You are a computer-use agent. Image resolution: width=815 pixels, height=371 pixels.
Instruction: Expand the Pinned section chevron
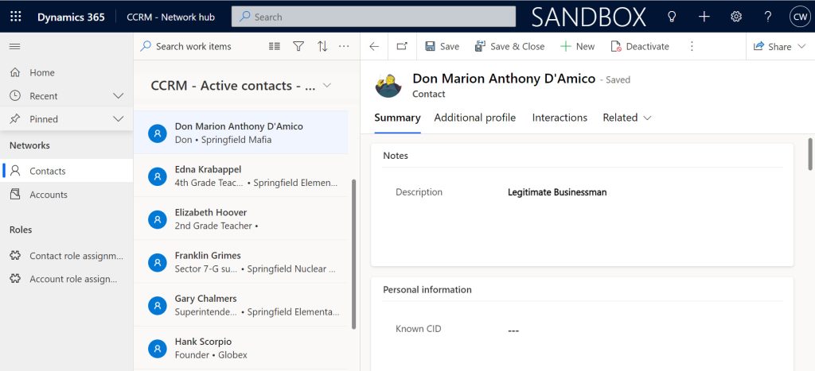point(119,119)
